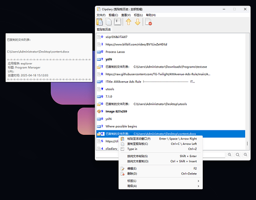Screen dimensions: 256x200
Task: Choose 按纯文本粘贴(S) in the context menu
Action: click(x=161, y=156)
